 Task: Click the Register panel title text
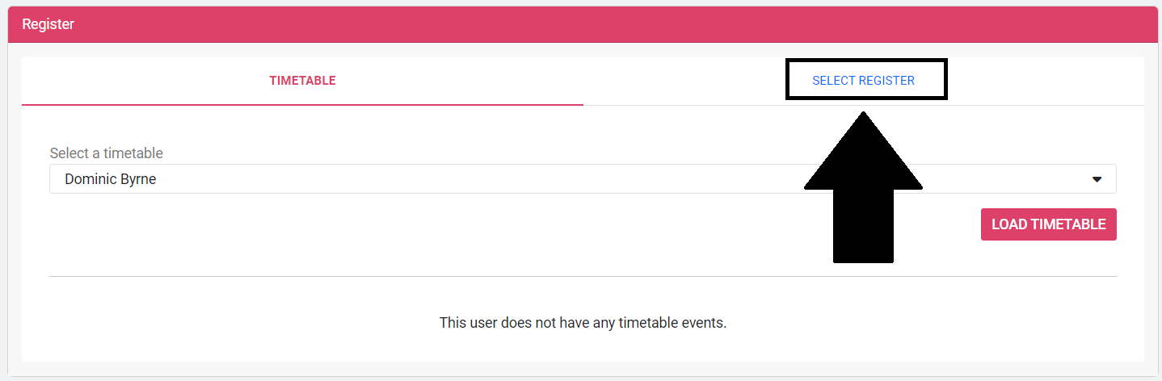[x=48, y=24]
